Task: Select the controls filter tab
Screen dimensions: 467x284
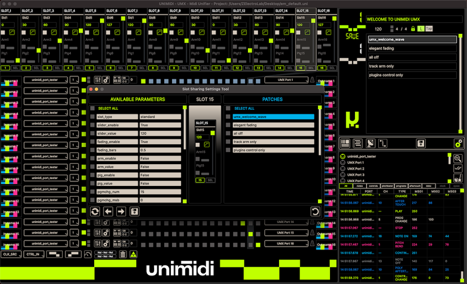Action: pos(373,186)
